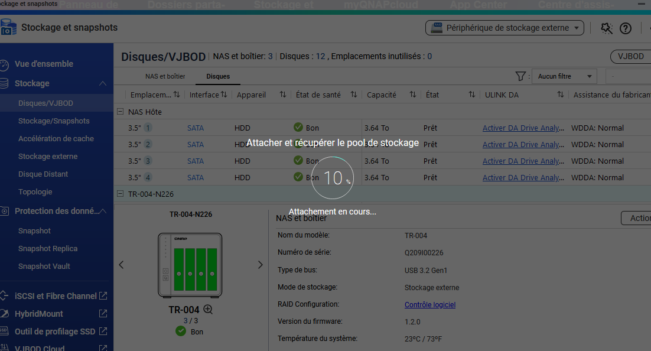Image resolution: width=651 pixels, height=351 pixels.
Task: Open the Contrôle logiciel link
Action: click(429, 305)
